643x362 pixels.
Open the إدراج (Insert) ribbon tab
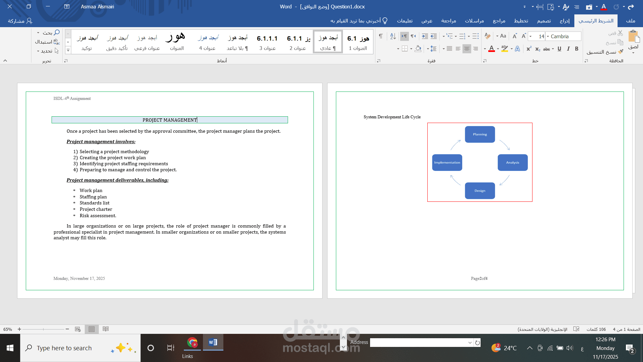click(565, 21)
